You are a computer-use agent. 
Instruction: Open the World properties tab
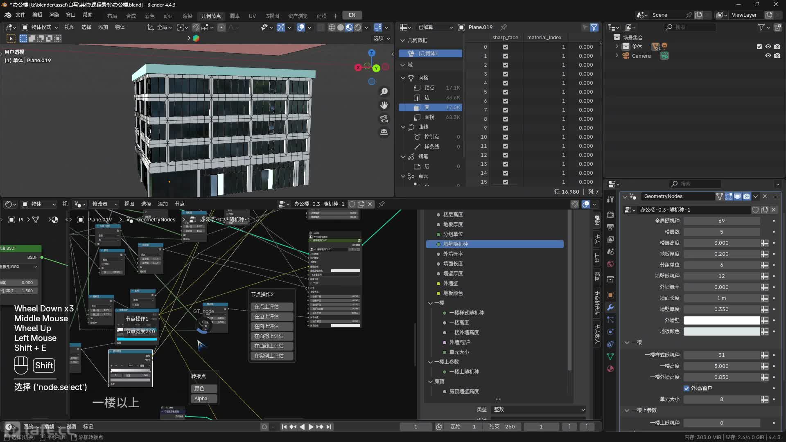pyautogui.click(x=610, y=264)
